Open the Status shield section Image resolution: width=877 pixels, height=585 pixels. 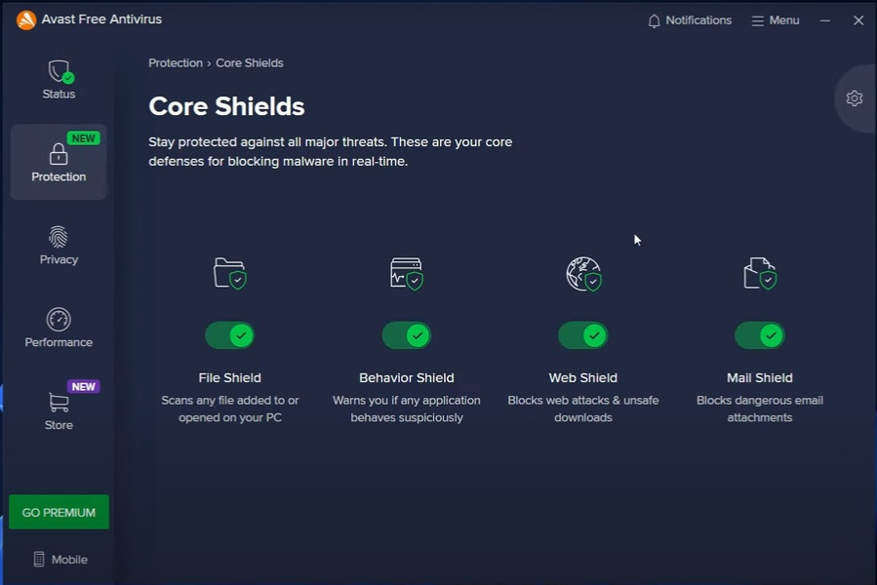(x=59, y=80)
